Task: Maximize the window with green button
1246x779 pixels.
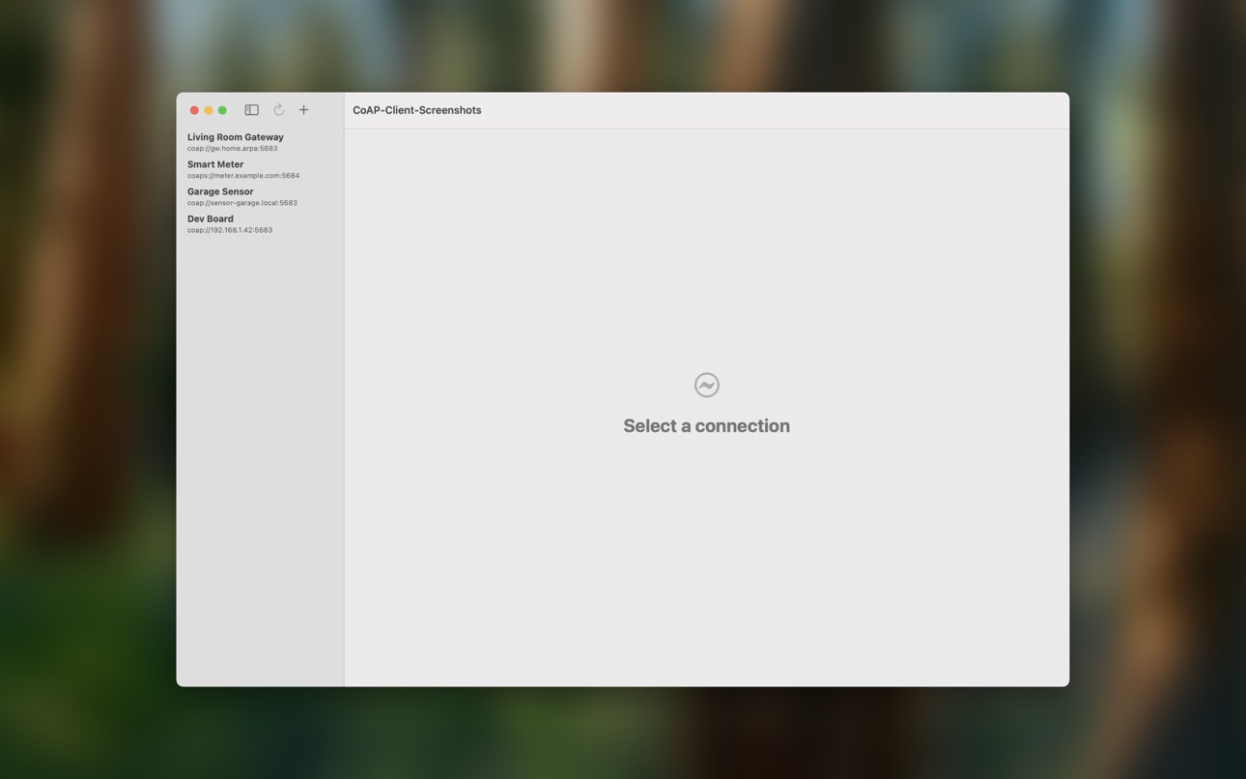Action: tap(222, 110)
